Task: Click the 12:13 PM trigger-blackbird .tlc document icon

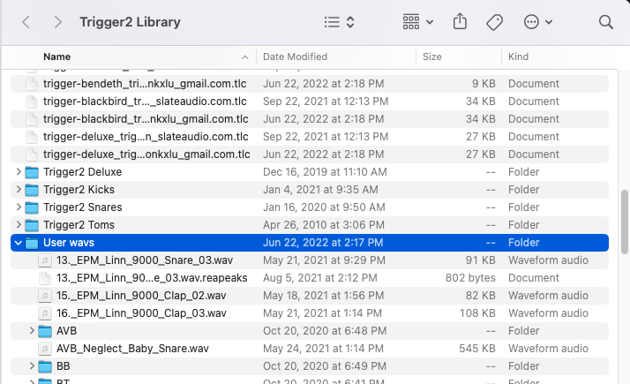Action: (32, 102)
